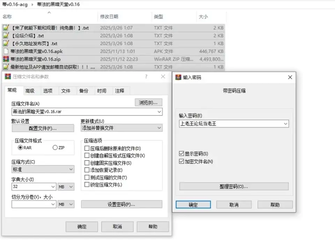
Task: Click 帮助 in the password dialog
Action: click(x=275, y=205)
